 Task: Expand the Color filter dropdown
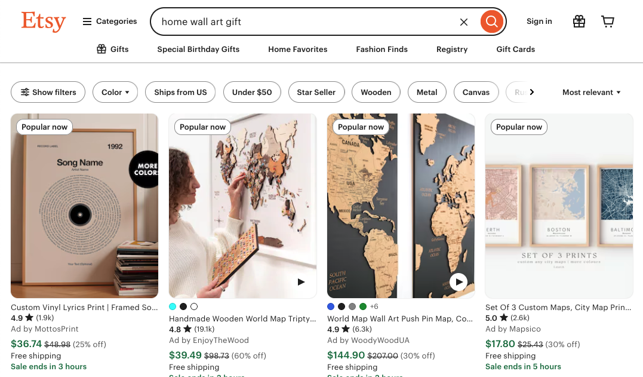[115, 92]
